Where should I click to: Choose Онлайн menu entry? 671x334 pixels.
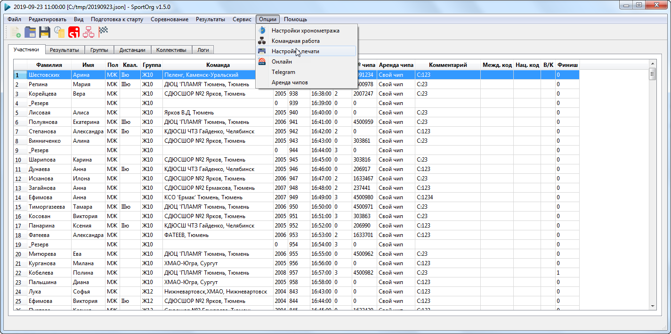pyautogui.click(x=307, y=62)
